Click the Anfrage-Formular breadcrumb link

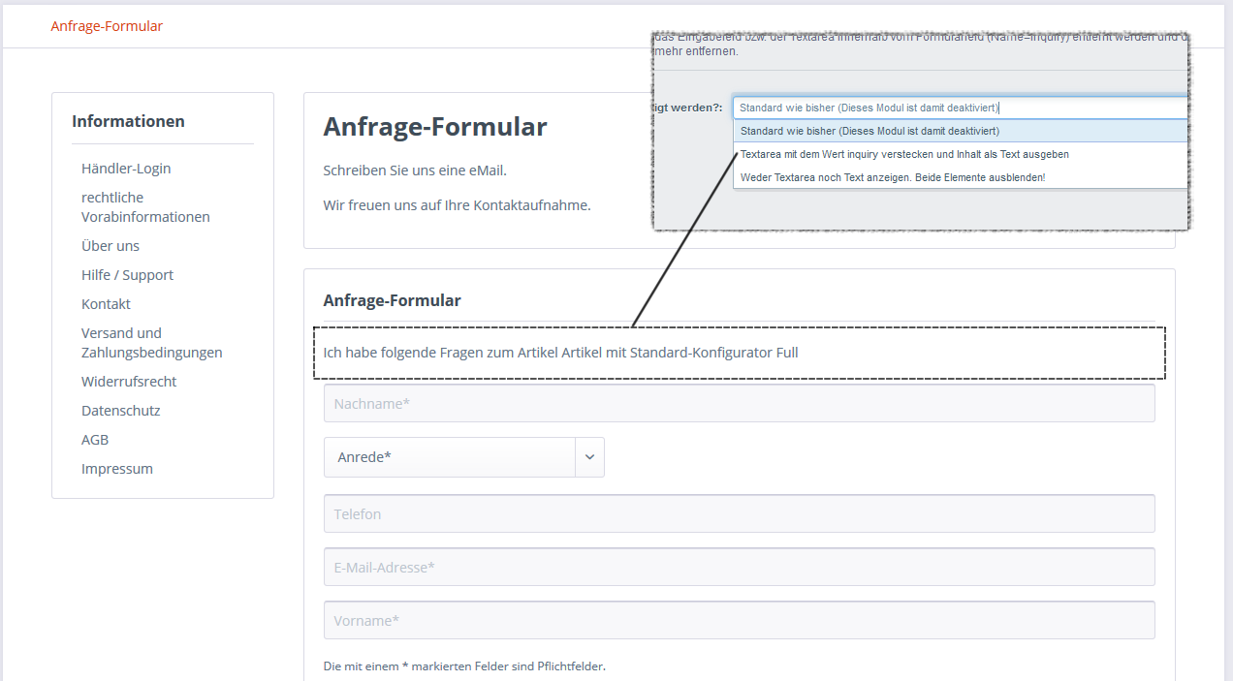point(107,26)
